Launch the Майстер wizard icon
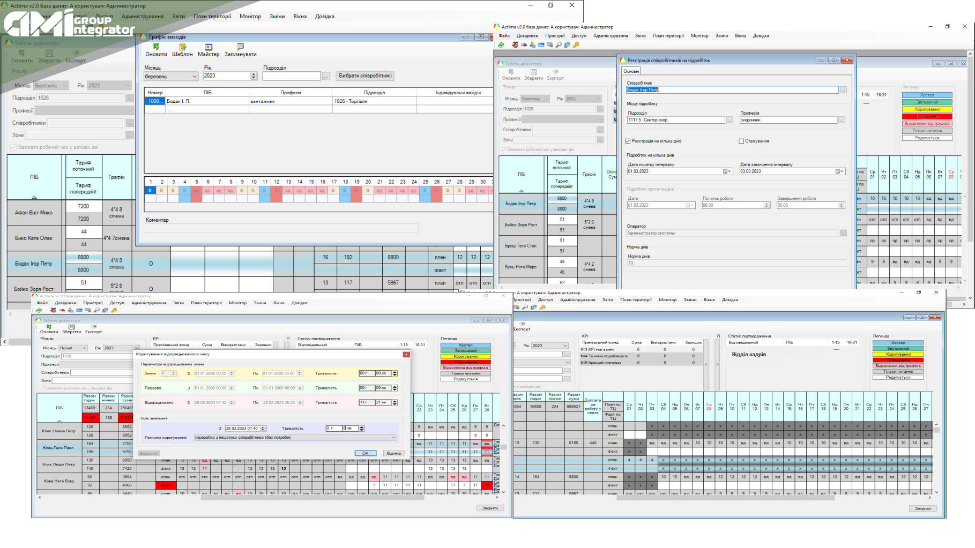The image size is (975, 548). point(209,48)
